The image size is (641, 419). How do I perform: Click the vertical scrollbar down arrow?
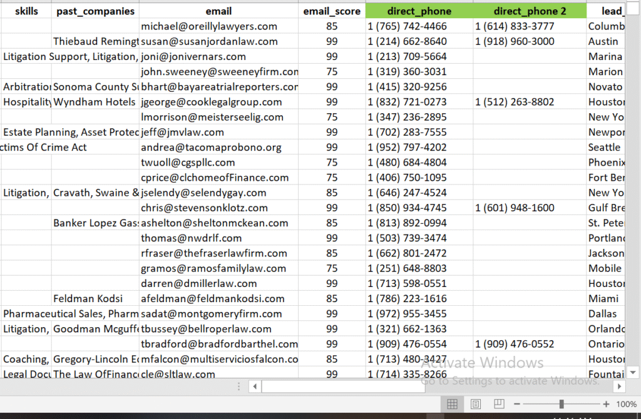point(633,372)
